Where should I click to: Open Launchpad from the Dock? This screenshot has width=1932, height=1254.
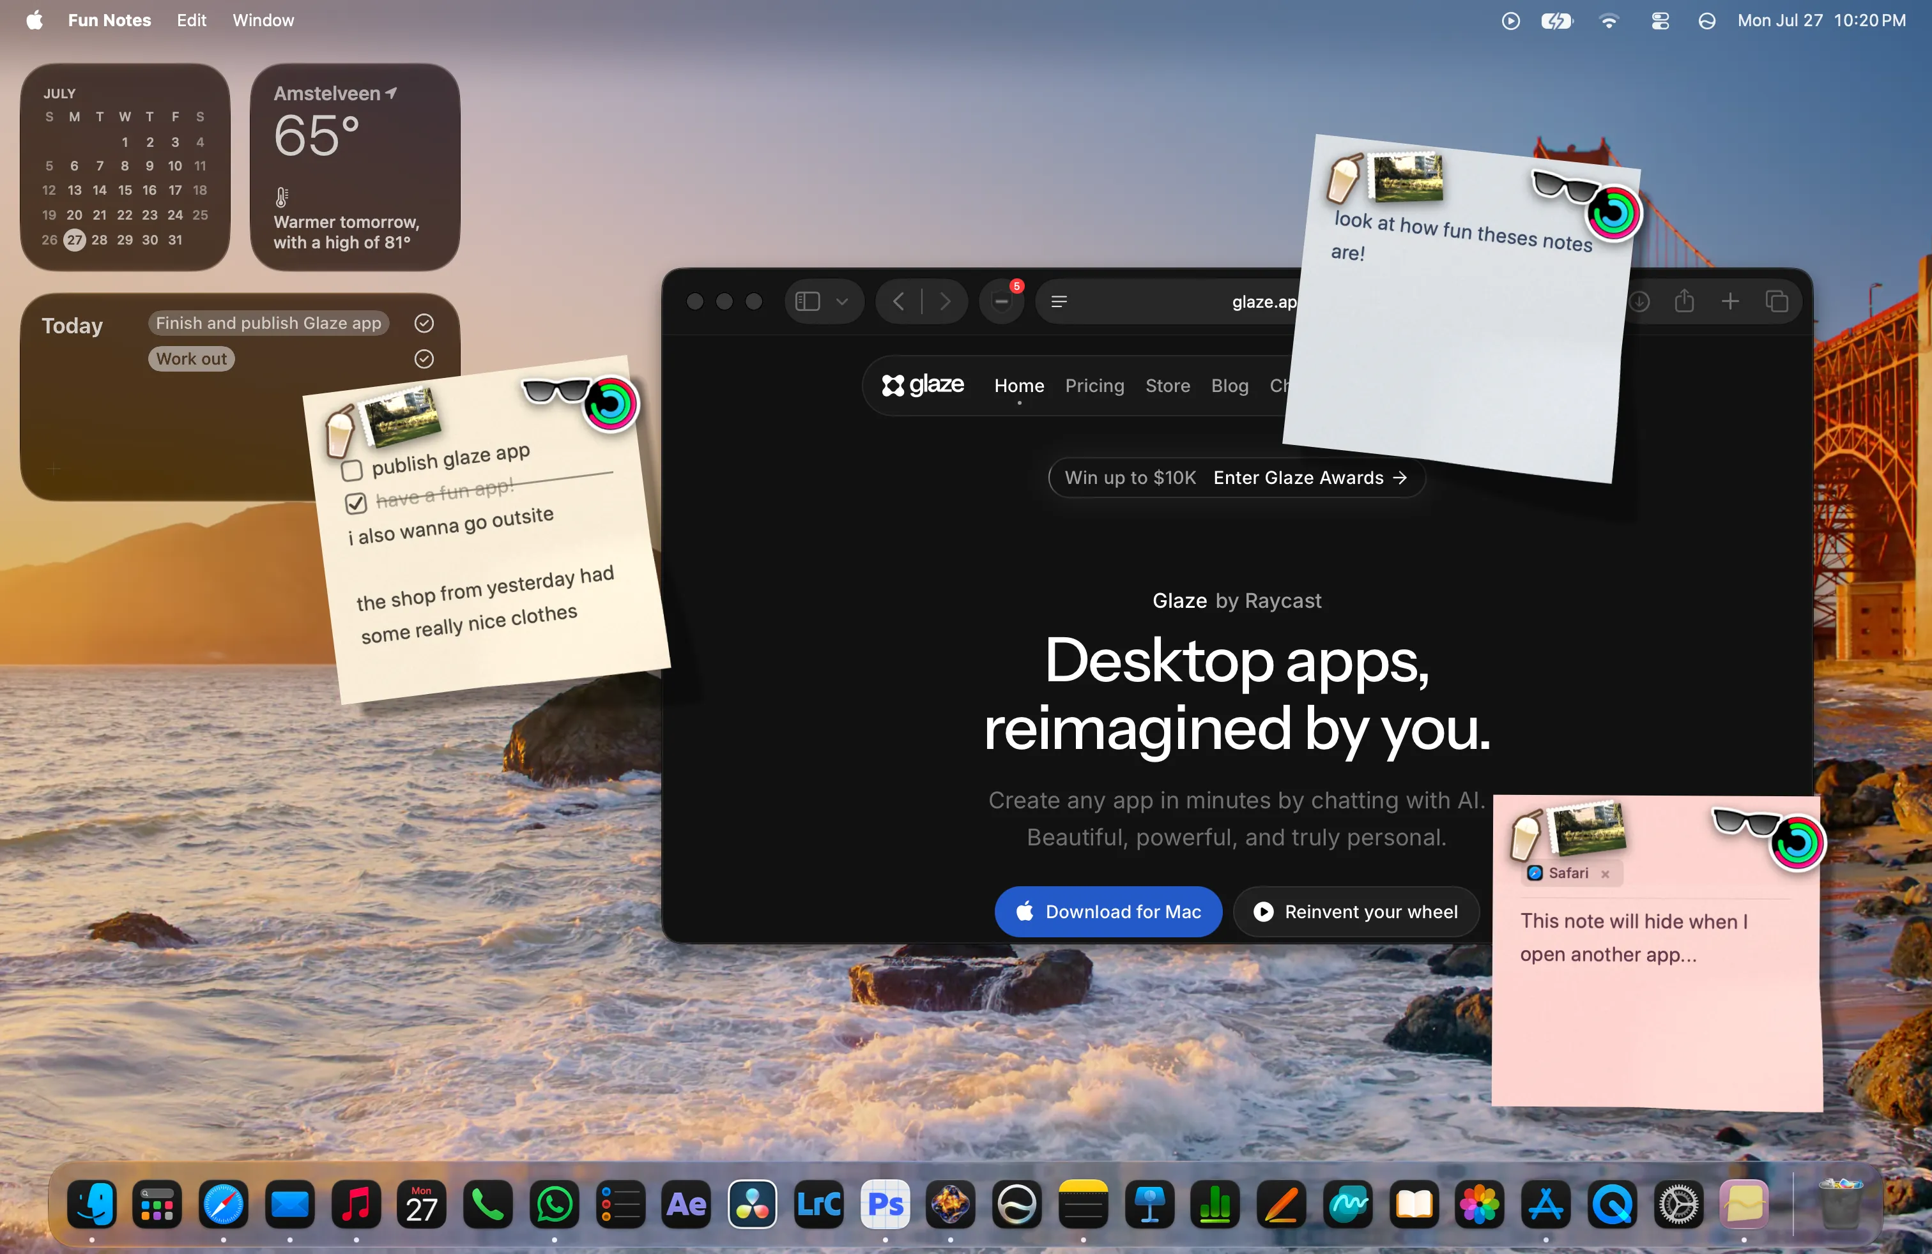[x=157, y=1204]
